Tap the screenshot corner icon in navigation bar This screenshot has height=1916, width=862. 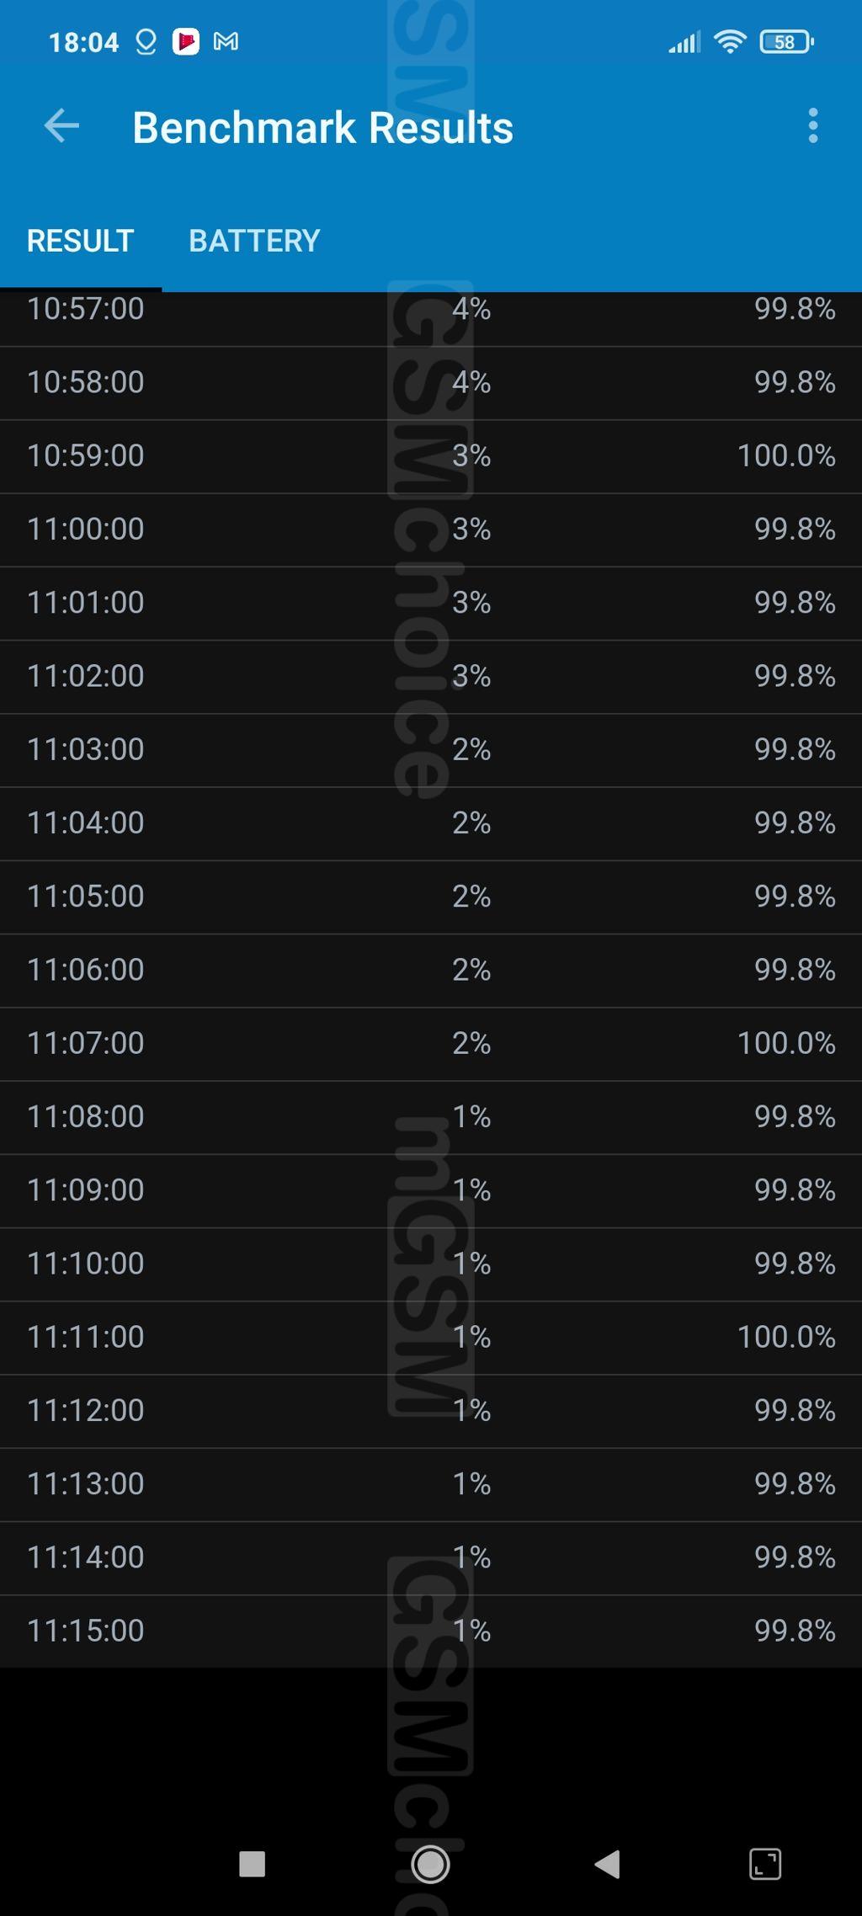click(x=764, y=1864)
